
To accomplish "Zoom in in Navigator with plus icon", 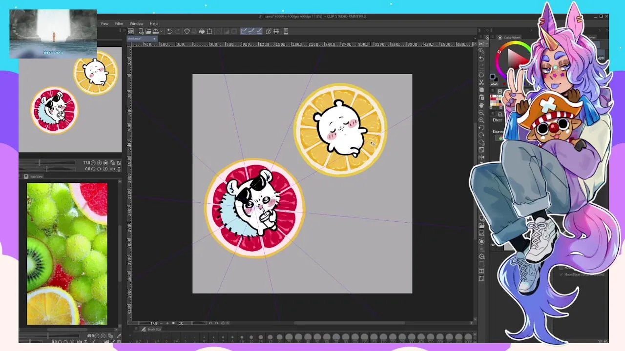I will (100, 163).
